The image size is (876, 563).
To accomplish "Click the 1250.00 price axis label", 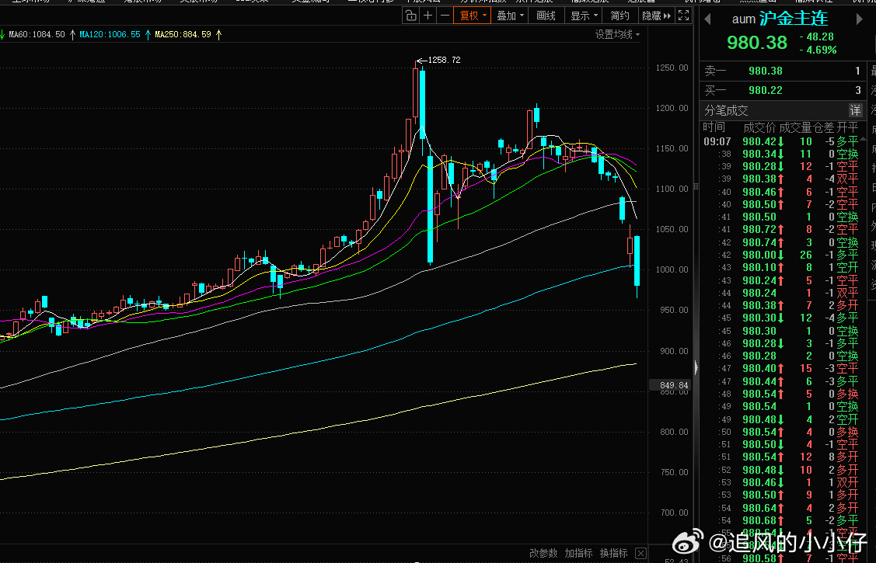I will point(672,68).
